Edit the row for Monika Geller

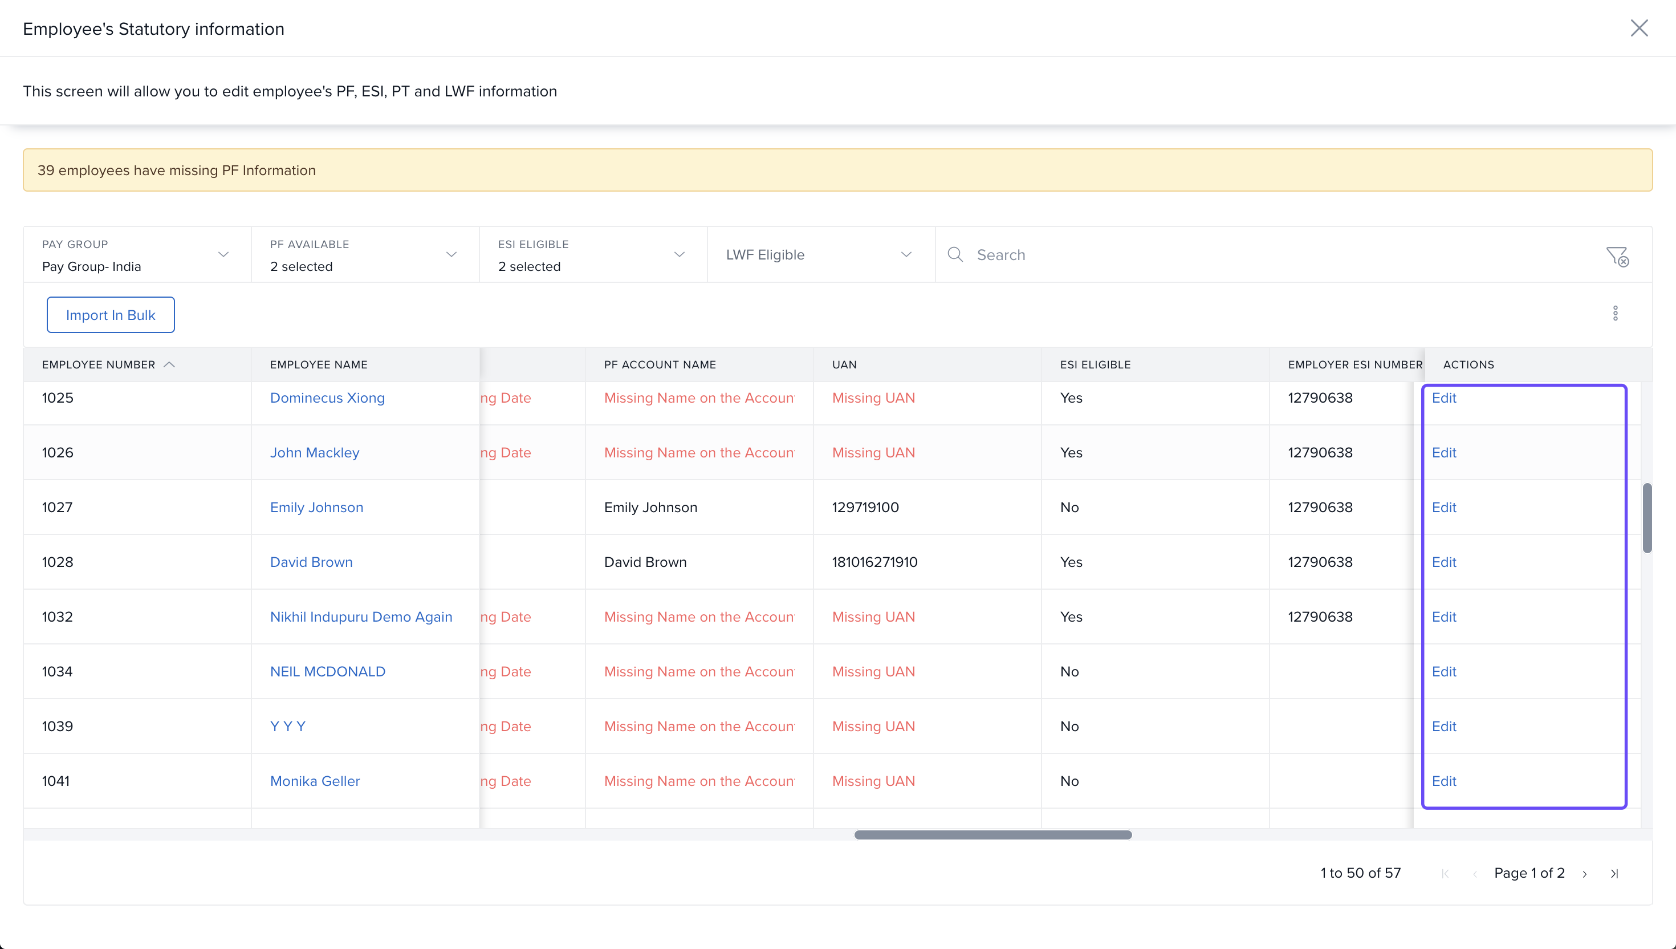pos(1443,781)
